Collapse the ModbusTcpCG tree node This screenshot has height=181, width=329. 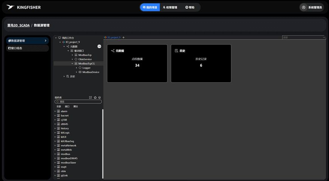point(73,63)
